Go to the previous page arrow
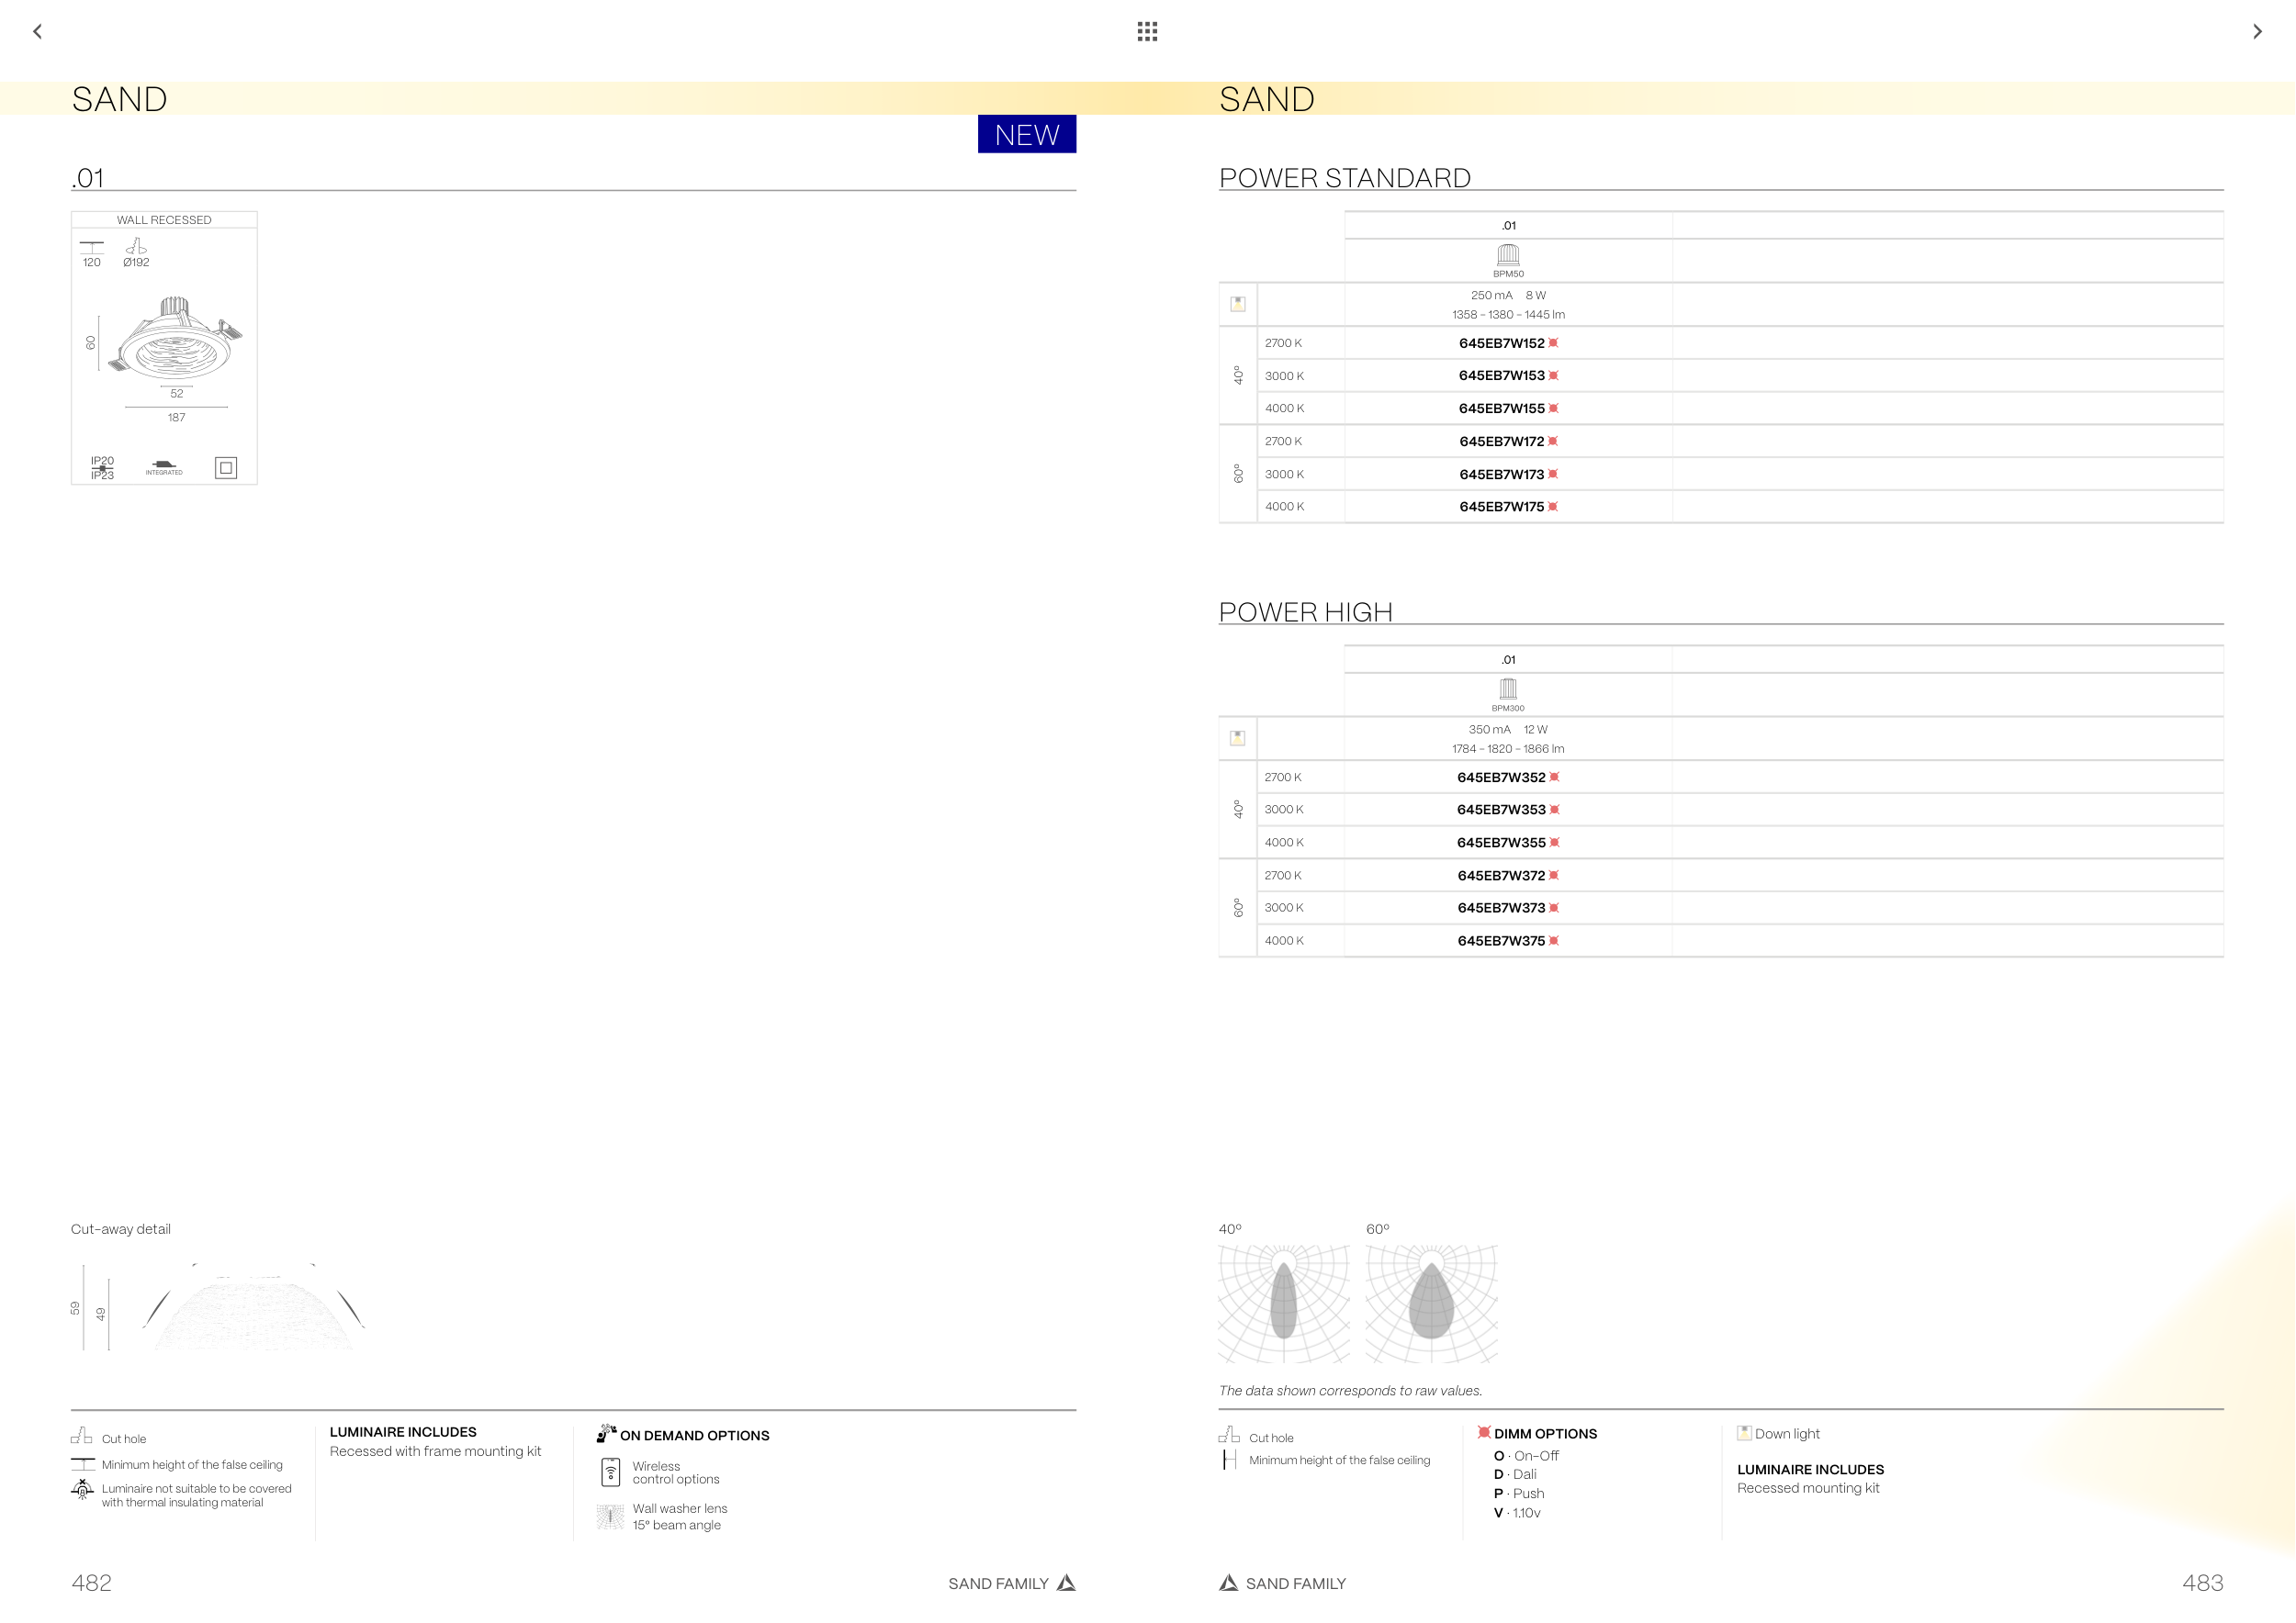The width and height of the screenshot is (2296, 1623). (x=38, y=32)
